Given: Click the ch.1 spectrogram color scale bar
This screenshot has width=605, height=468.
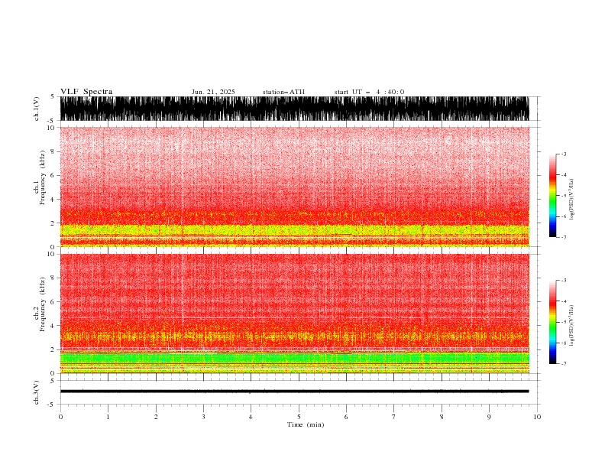Looking at the screenshot, I should [x=552, y=196].
